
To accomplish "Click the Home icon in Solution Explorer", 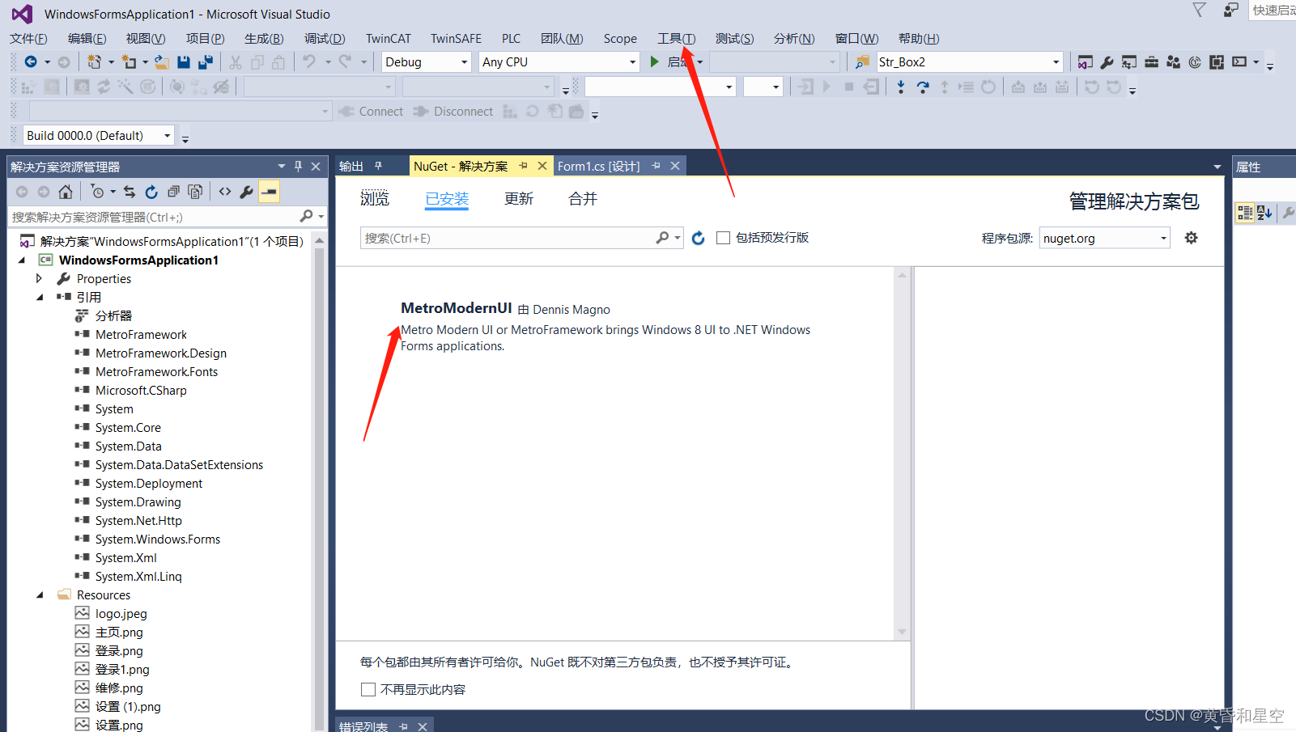I will tap(66, 192).
